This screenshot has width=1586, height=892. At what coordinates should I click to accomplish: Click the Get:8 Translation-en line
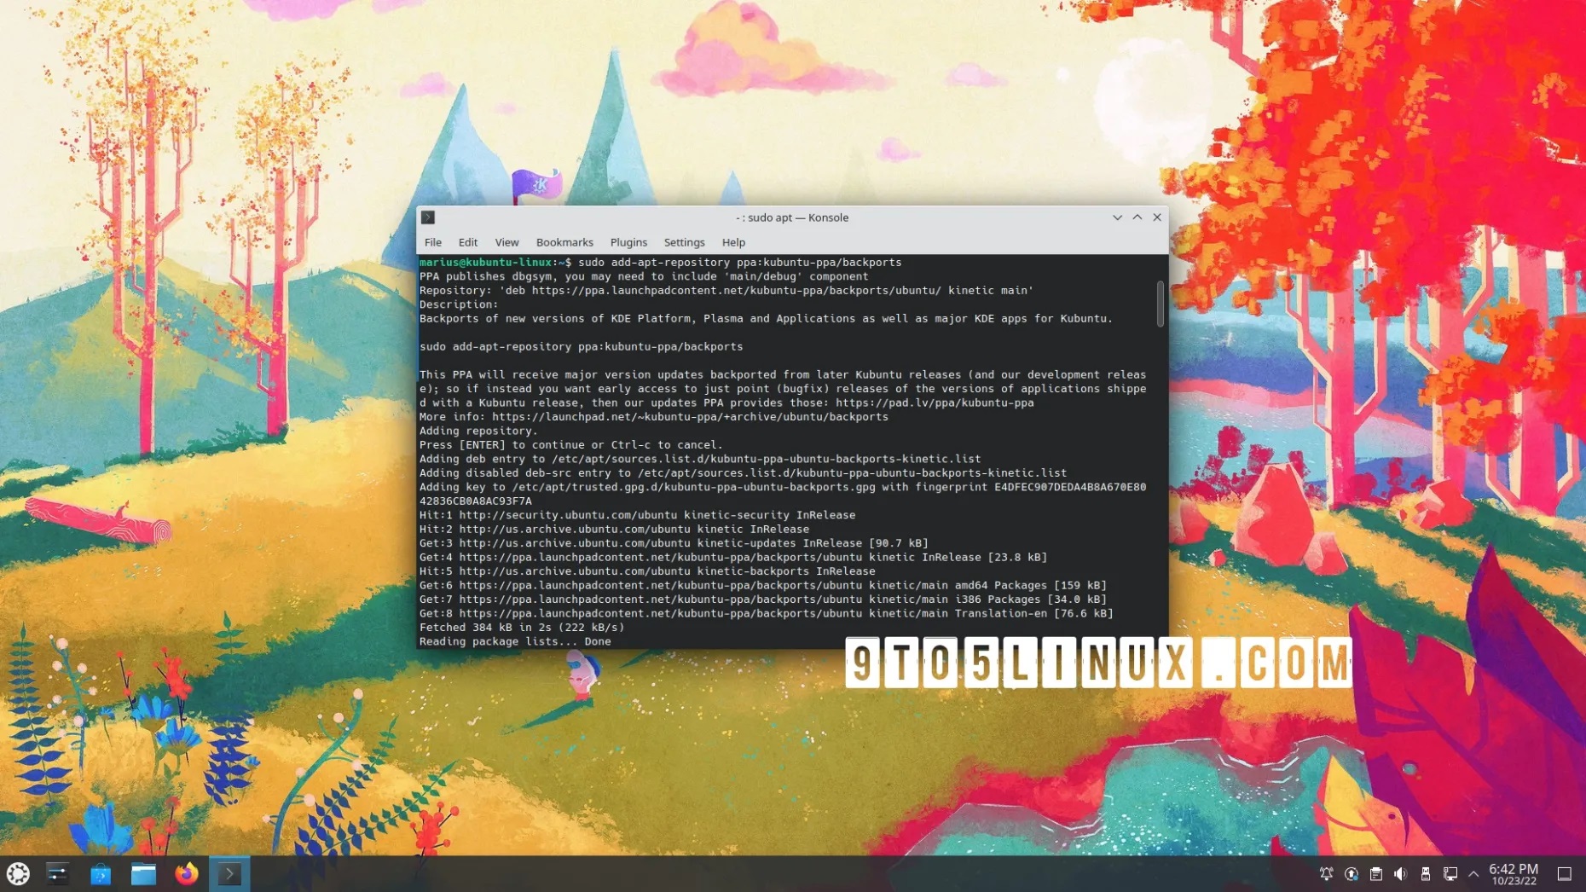tap(766, 614)
